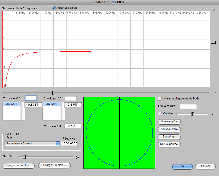Click the Nouveau pôle button
The height and width of the screenshot is (176, 219).
point(169,122)
